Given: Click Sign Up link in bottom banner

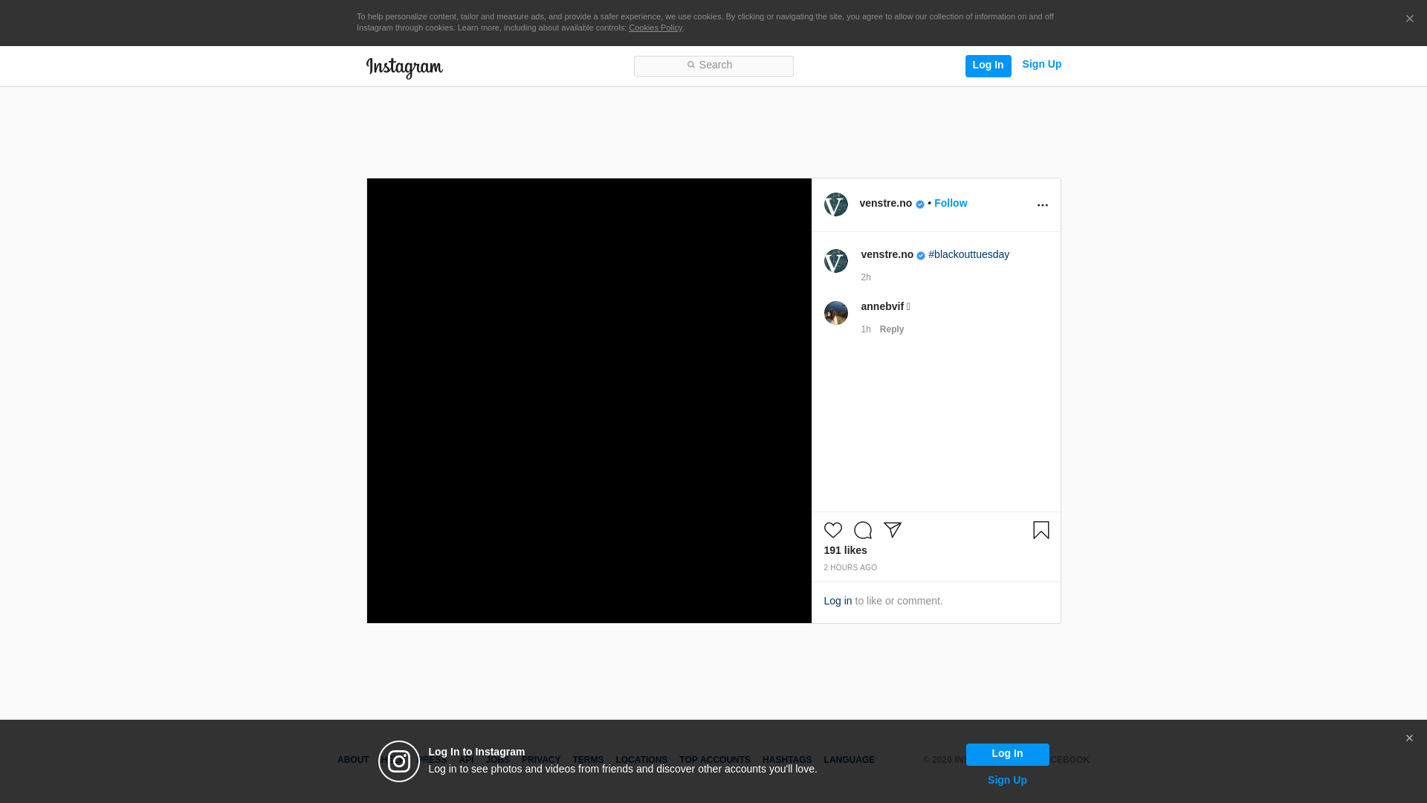Looking at the screenshot, I should [x=1007, y=780].
